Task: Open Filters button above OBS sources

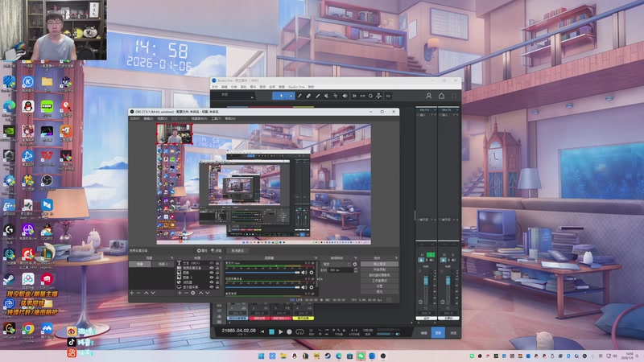Action: pyautogui.click(x=217, y=251)
